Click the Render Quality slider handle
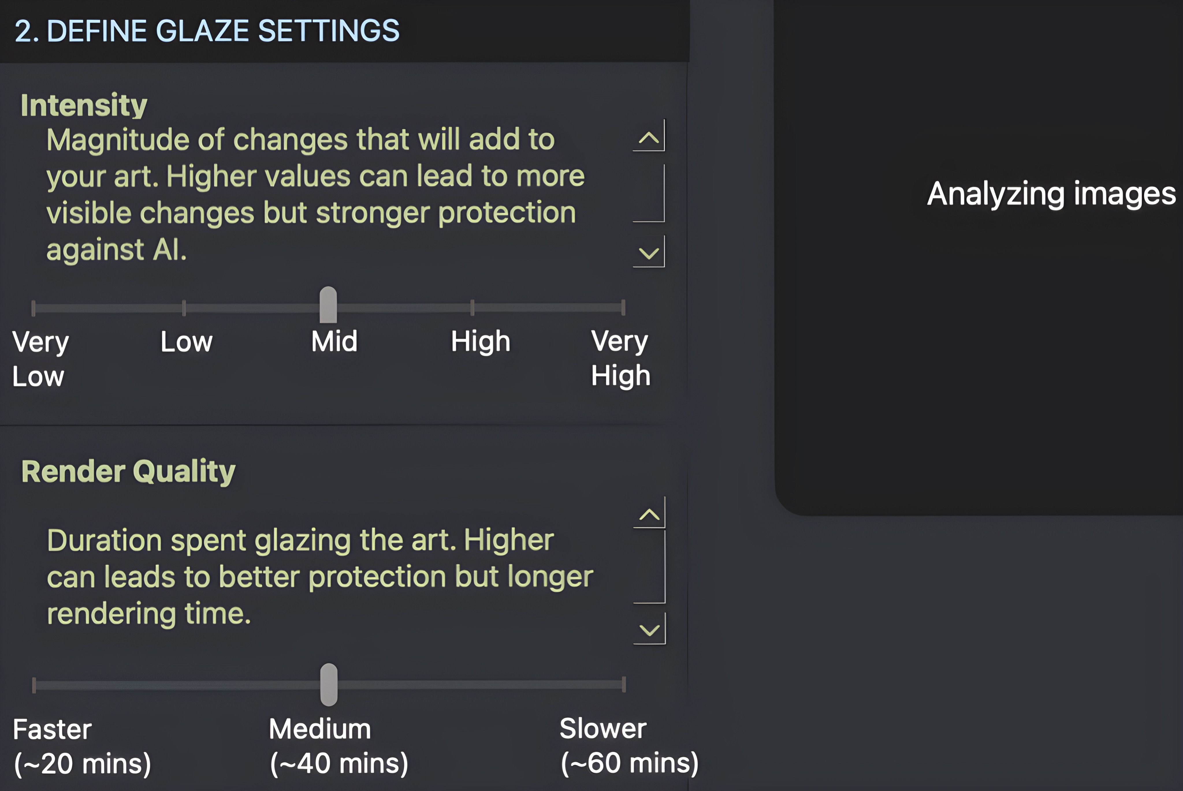 pyautogui.click(x=329, y=684)
